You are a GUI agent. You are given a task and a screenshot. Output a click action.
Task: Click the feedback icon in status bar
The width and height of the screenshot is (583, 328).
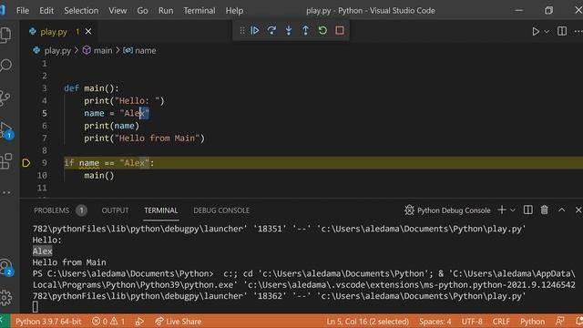point(559,322)
